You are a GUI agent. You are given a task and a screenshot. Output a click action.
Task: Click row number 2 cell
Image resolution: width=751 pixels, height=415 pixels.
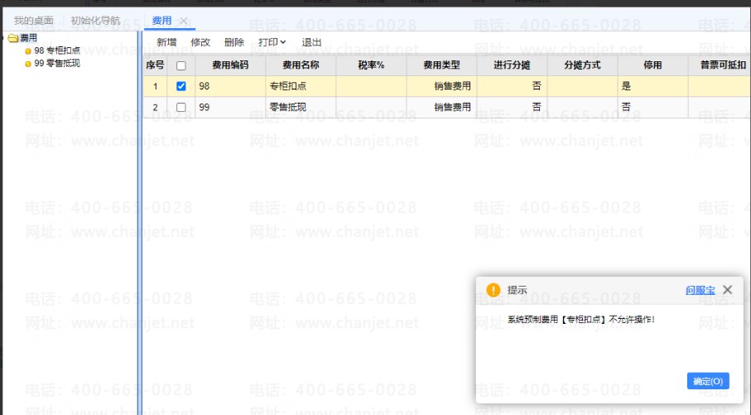(x=155, y=108)
